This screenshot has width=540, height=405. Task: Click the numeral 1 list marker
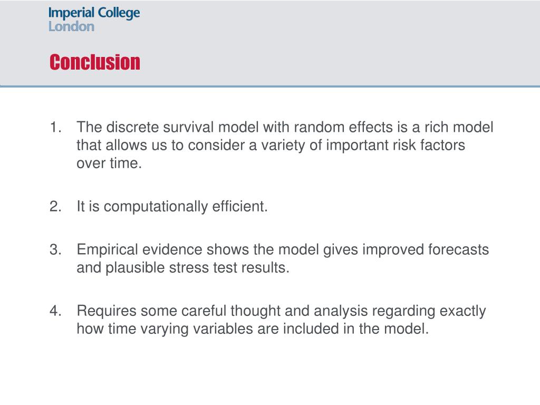point(55,127)
